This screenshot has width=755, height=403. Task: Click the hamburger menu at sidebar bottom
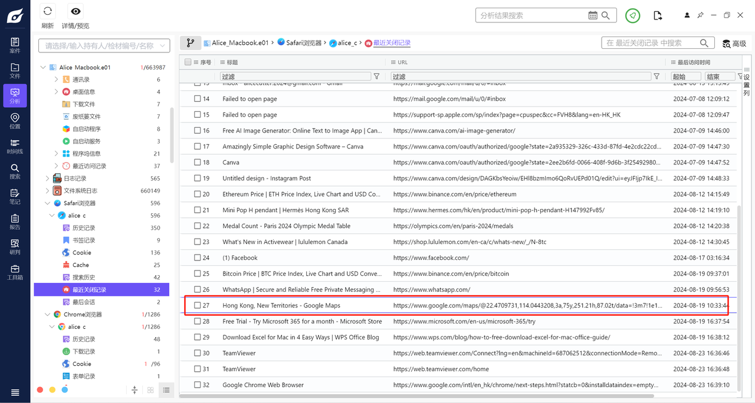(x=15, y=392)
